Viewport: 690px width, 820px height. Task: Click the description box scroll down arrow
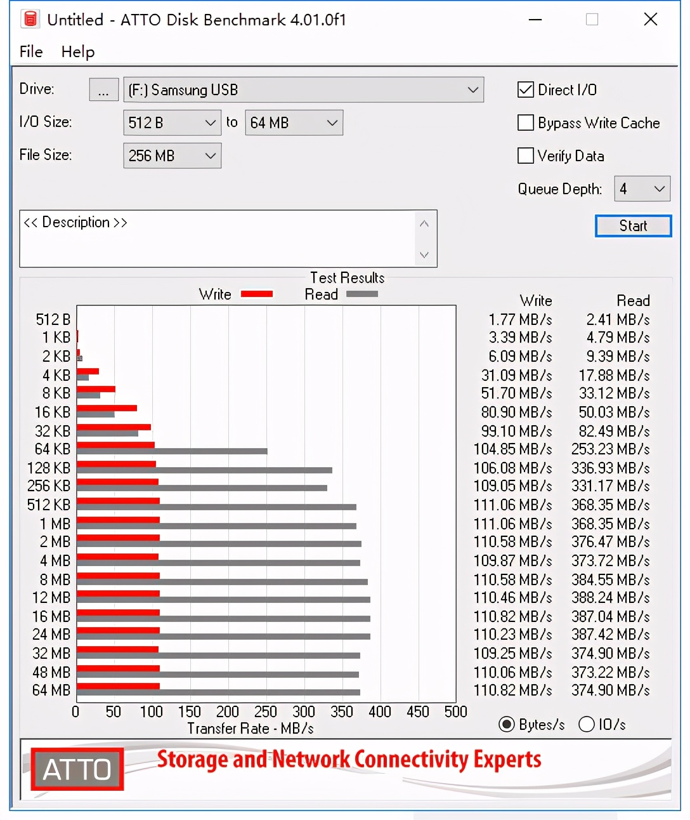coord(424,255)
